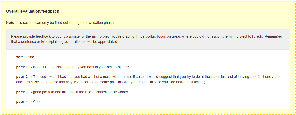Click the "Cool." feedback text

pyautogui.click(x=37, y=102)
